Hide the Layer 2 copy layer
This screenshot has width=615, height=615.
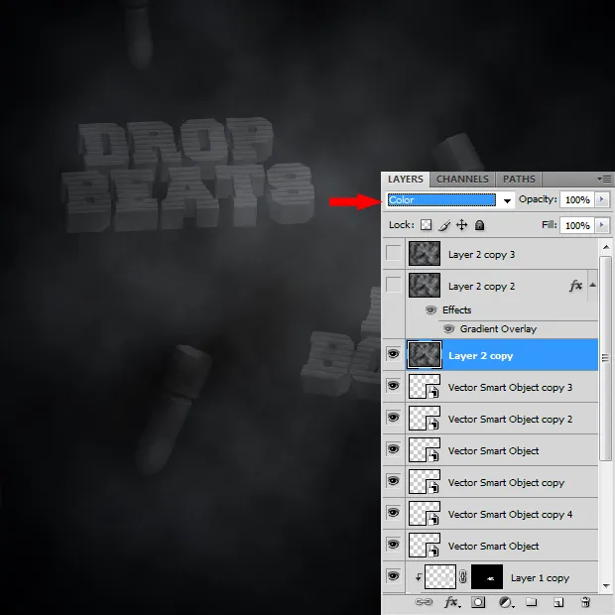pyautogui.click(x=394, y=355)
